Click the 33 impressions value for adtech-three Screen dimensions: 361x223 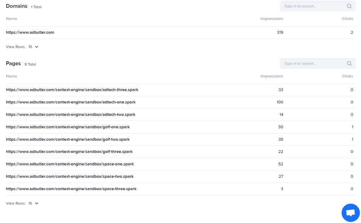[281, 90]
